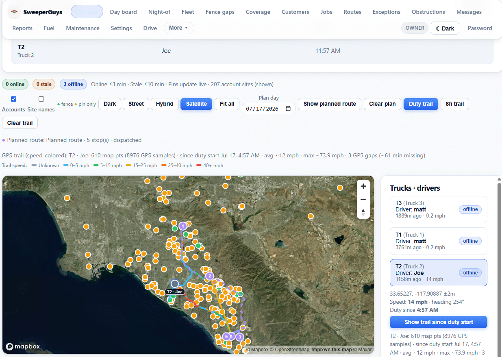502x357 pixels.
Task: Switch map style to Street
Action: click(136, 104)
